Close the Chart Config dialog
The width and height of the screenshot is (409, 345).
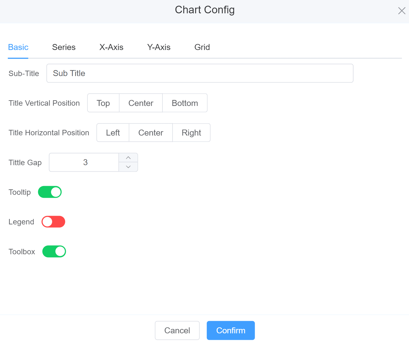(401, 11)
